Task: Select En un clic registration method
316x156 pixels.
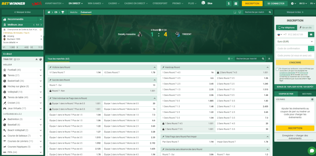Action: pyautogui.click(x=306, y=27)
